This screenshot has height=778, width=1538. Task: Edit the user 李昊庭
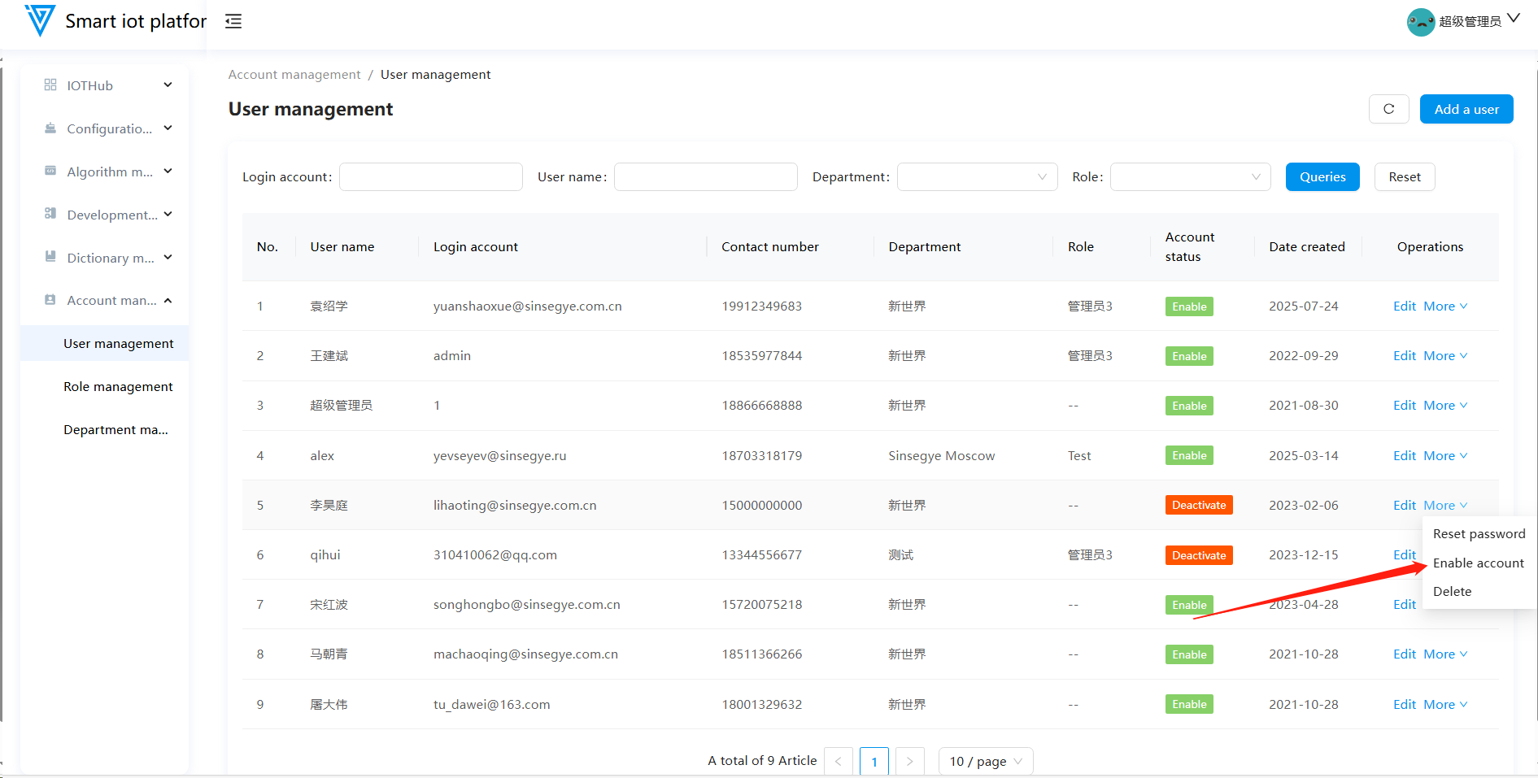click(x=1405, y=506)
